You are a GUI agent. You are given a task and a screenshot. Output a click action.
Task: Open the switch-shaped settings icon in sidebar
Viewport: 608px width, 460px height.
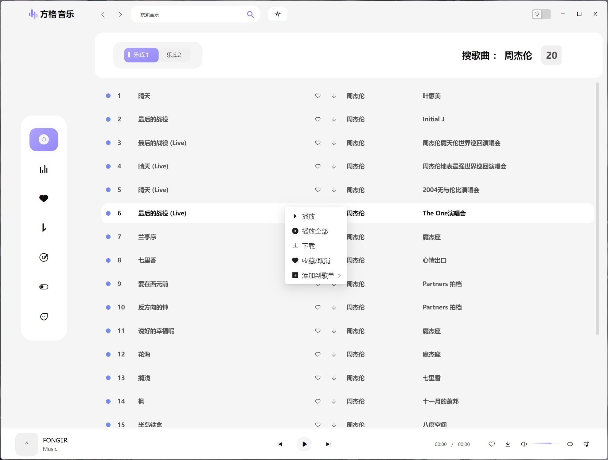[44, 287]
